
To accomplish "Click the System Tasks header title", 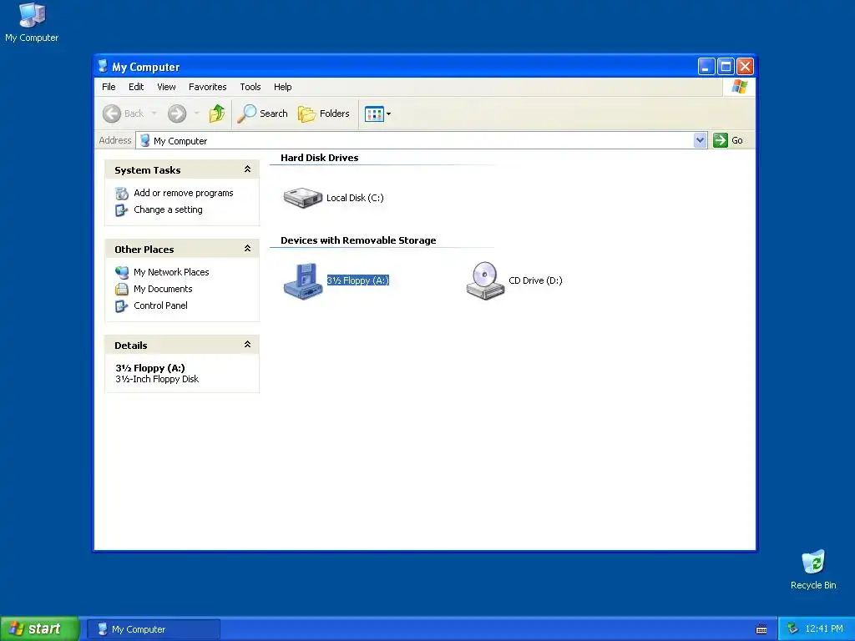I will pos(147,170).
